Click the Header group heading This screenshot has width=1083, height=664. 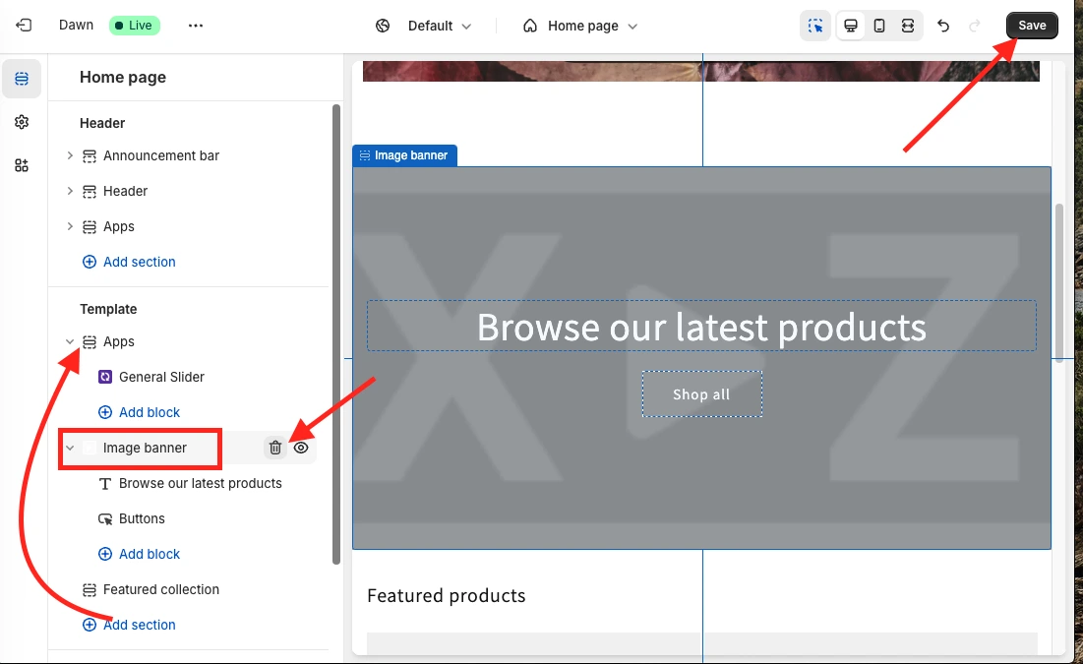tap(102, 123)
